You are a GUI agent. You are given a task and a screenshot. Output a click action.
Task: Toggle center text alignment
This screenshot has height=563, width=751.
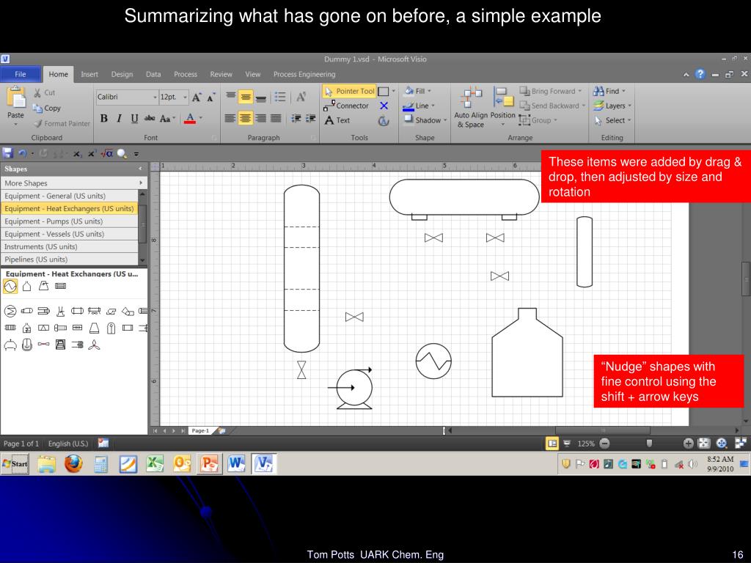pos(245,118)
